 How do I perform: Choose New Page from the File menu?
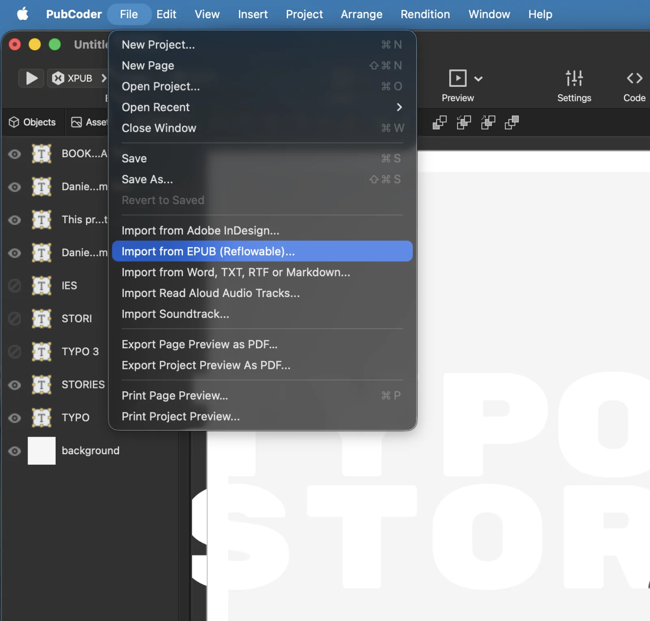tap(262, 65)
